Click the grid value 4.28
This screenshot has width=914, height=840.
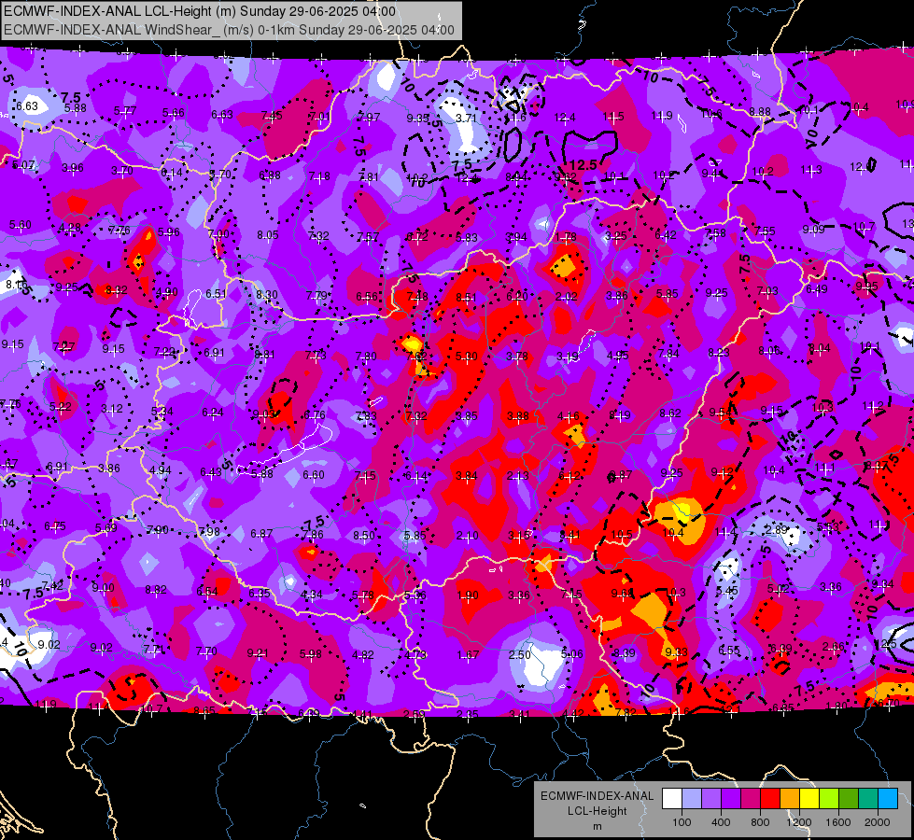(x=70, y=228)
